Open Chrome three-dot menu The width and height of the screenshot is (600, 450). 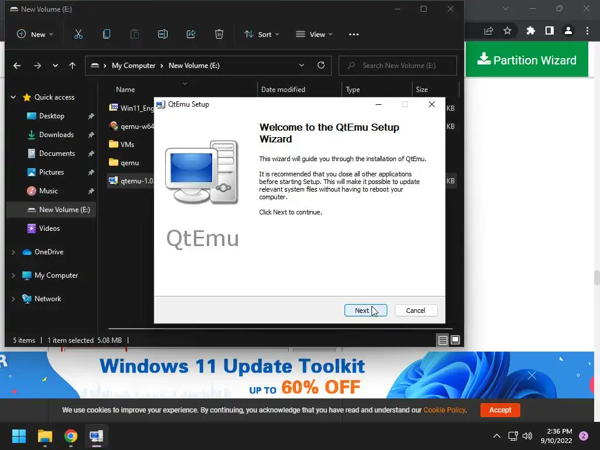point(587,30)
